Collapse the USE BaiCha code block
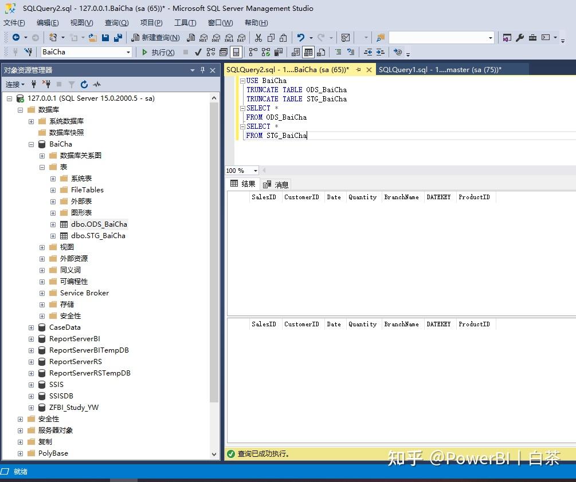The image size is (576, 482). tap(242, 81)
